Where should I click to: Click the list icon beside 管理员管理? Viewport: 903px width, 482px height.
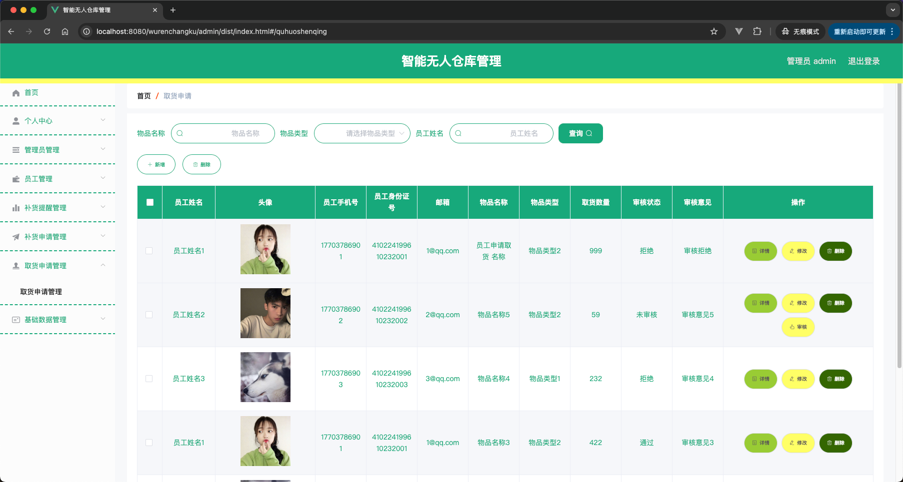tap(16, 150)
